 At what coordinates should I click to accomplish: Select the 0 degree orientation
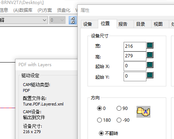(101, 108)
